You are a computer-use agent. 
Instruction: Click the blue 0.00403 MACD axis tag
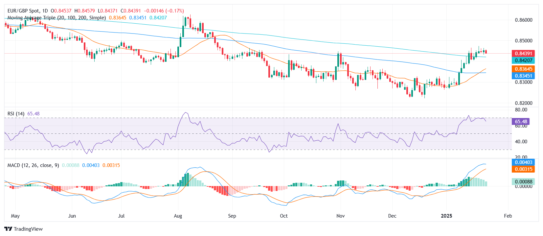pos(523,162)
